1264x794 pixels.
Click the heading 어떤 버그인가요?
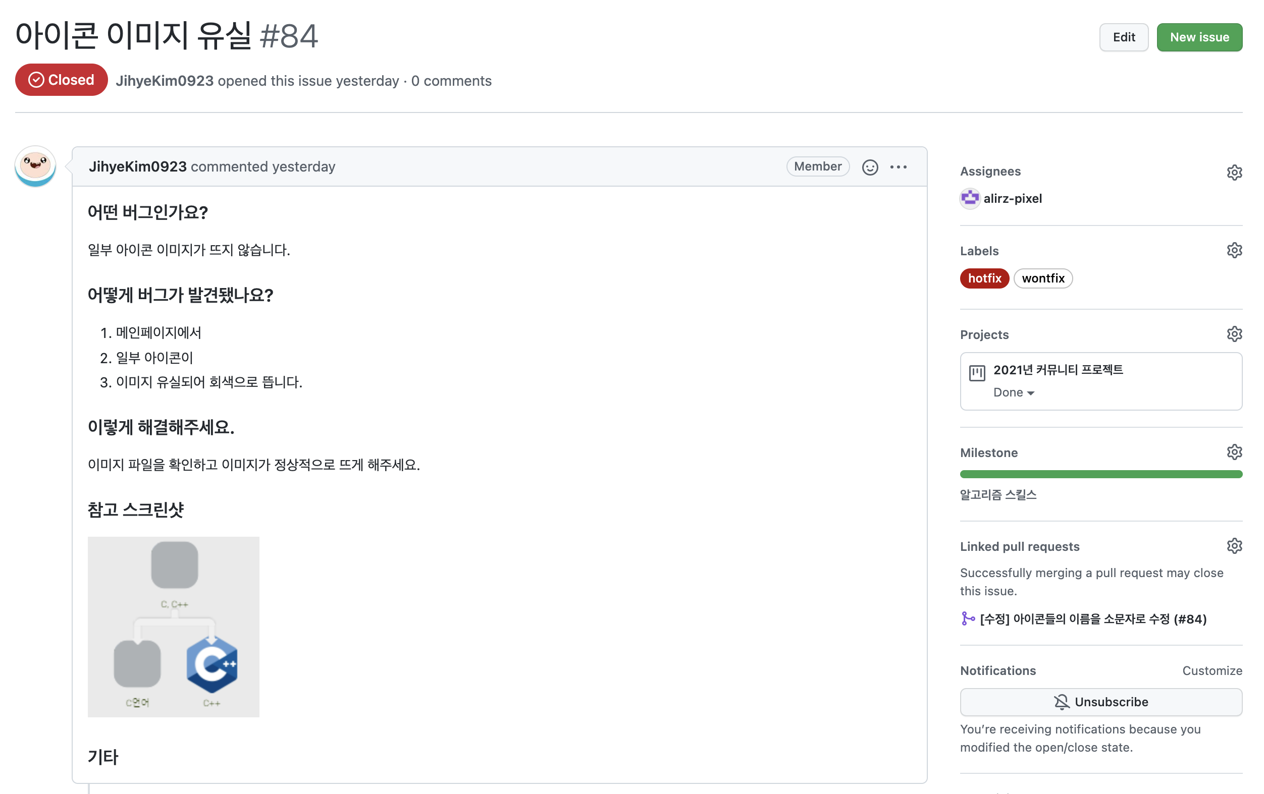click(147, 212)
